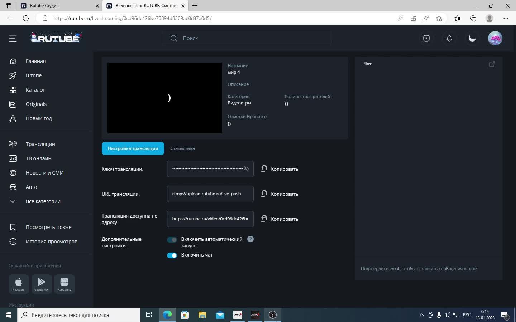
Task: Open browser profile icon
Action: tap(489, 18)
